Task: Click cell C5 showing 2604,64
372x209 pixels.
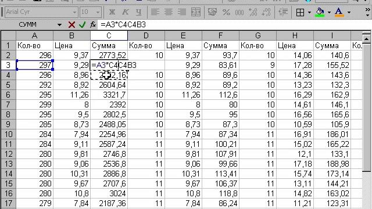Action: (109, 85)
